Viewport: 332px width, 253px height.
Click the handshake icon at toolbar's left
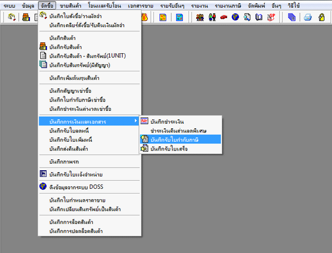pyautogui.click(x=12, y=17)
